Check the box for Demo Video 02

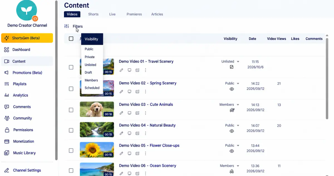tap(71, 89)
